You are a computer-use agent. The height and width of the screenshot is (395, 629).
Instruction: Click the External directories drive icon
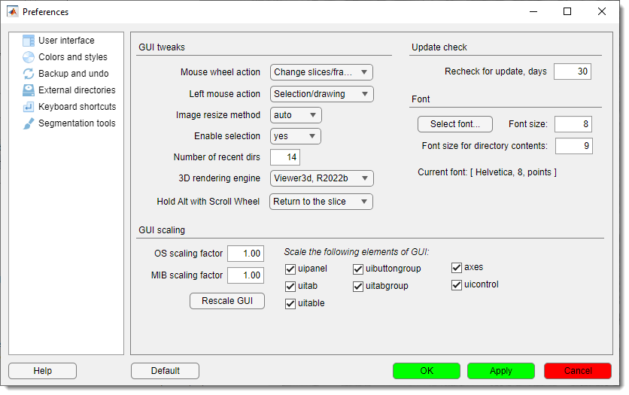coord(29,90)
